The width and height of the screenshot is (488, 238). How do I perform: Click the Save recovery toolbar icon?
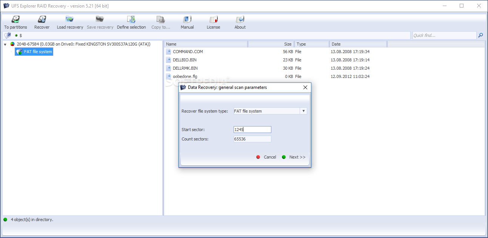[100, 22]
